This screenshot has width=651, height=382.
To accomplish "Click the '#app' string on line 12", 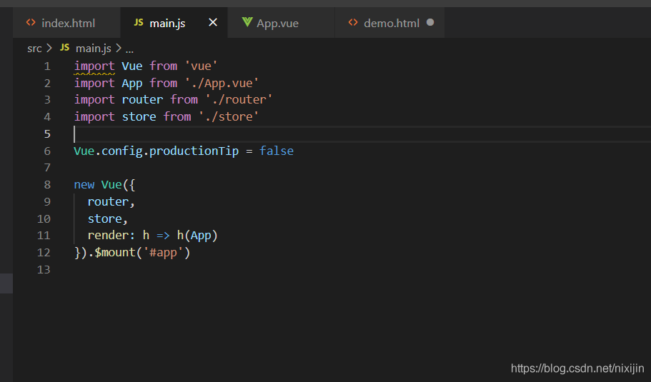I will click(x=163, y=253).
